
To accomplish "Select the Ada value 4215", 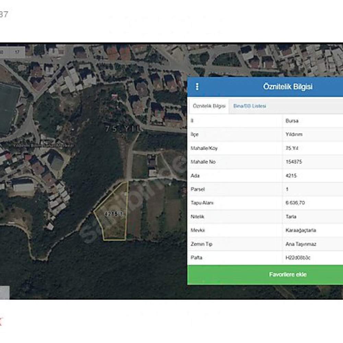I will pos(291,175).
